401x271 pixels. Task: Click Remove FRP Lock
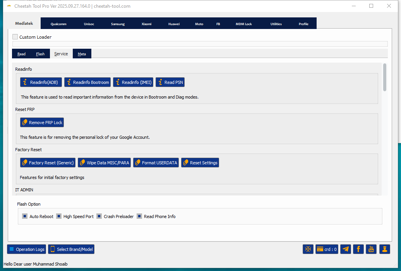point(42,122)
